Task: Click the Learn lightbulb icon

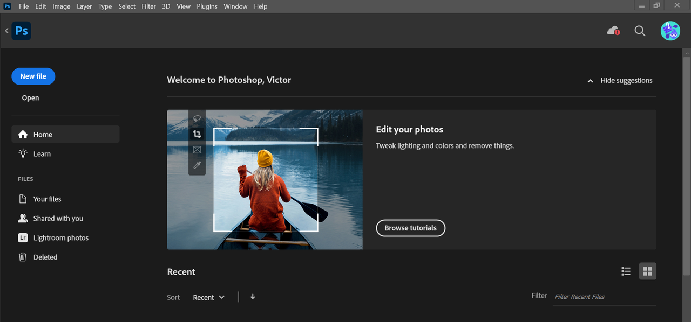Action: coord(23,153)
